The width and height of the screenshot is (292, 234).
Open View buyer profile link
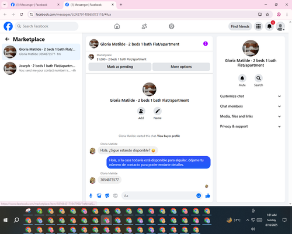click(168, 136)
